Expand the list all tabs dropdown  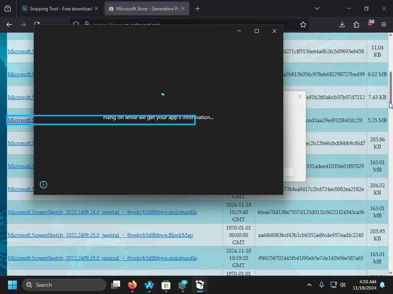coord(317,8)
